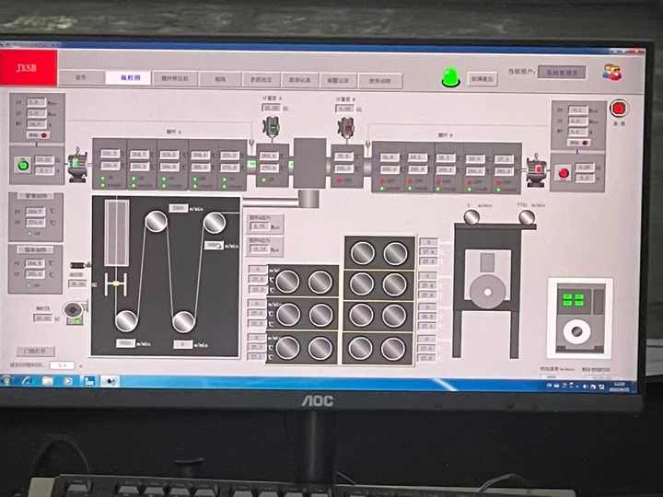Edit metering pump A value field
The width and height of the screenshot is (663, 497).
click(x=271, y=108)
